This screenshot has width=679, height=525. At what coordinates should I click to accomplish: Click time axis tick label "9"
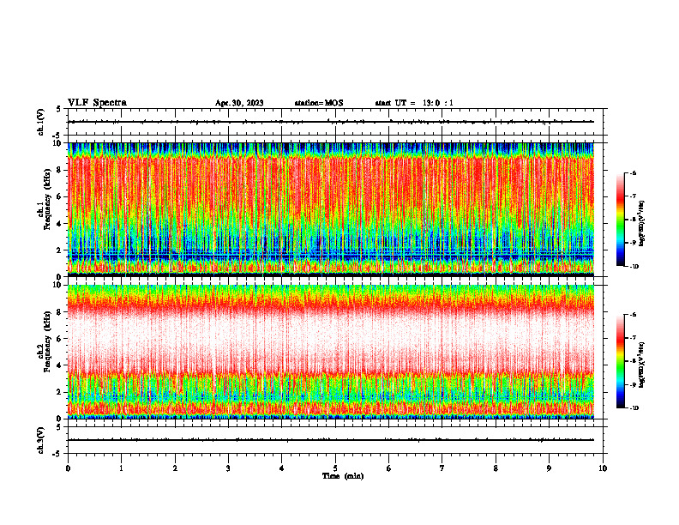tap(549, 468)
